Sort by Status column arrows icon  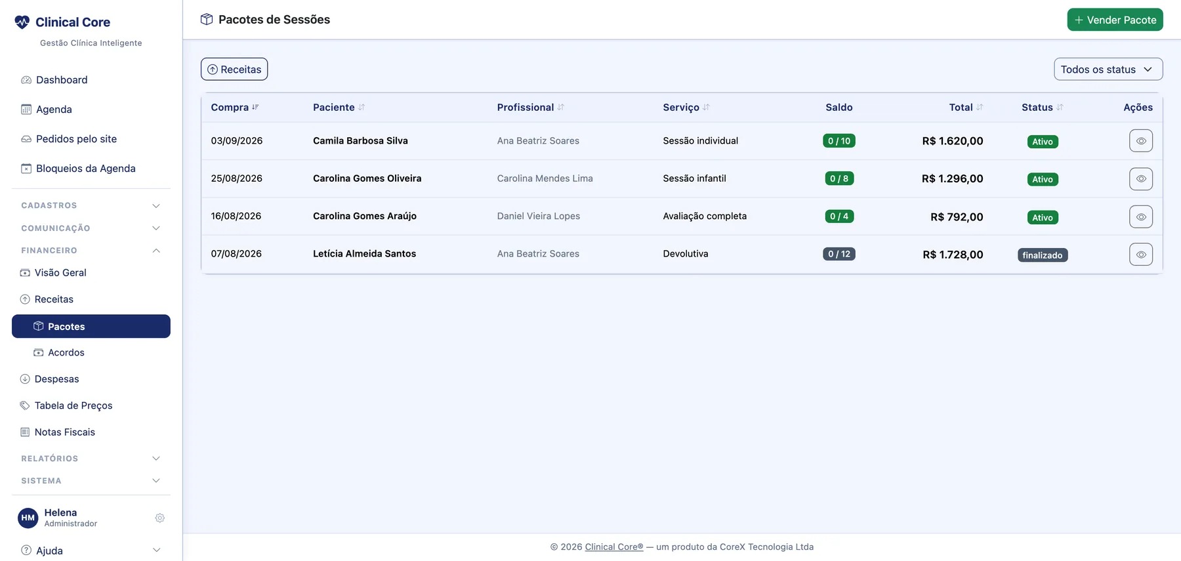1060,107
